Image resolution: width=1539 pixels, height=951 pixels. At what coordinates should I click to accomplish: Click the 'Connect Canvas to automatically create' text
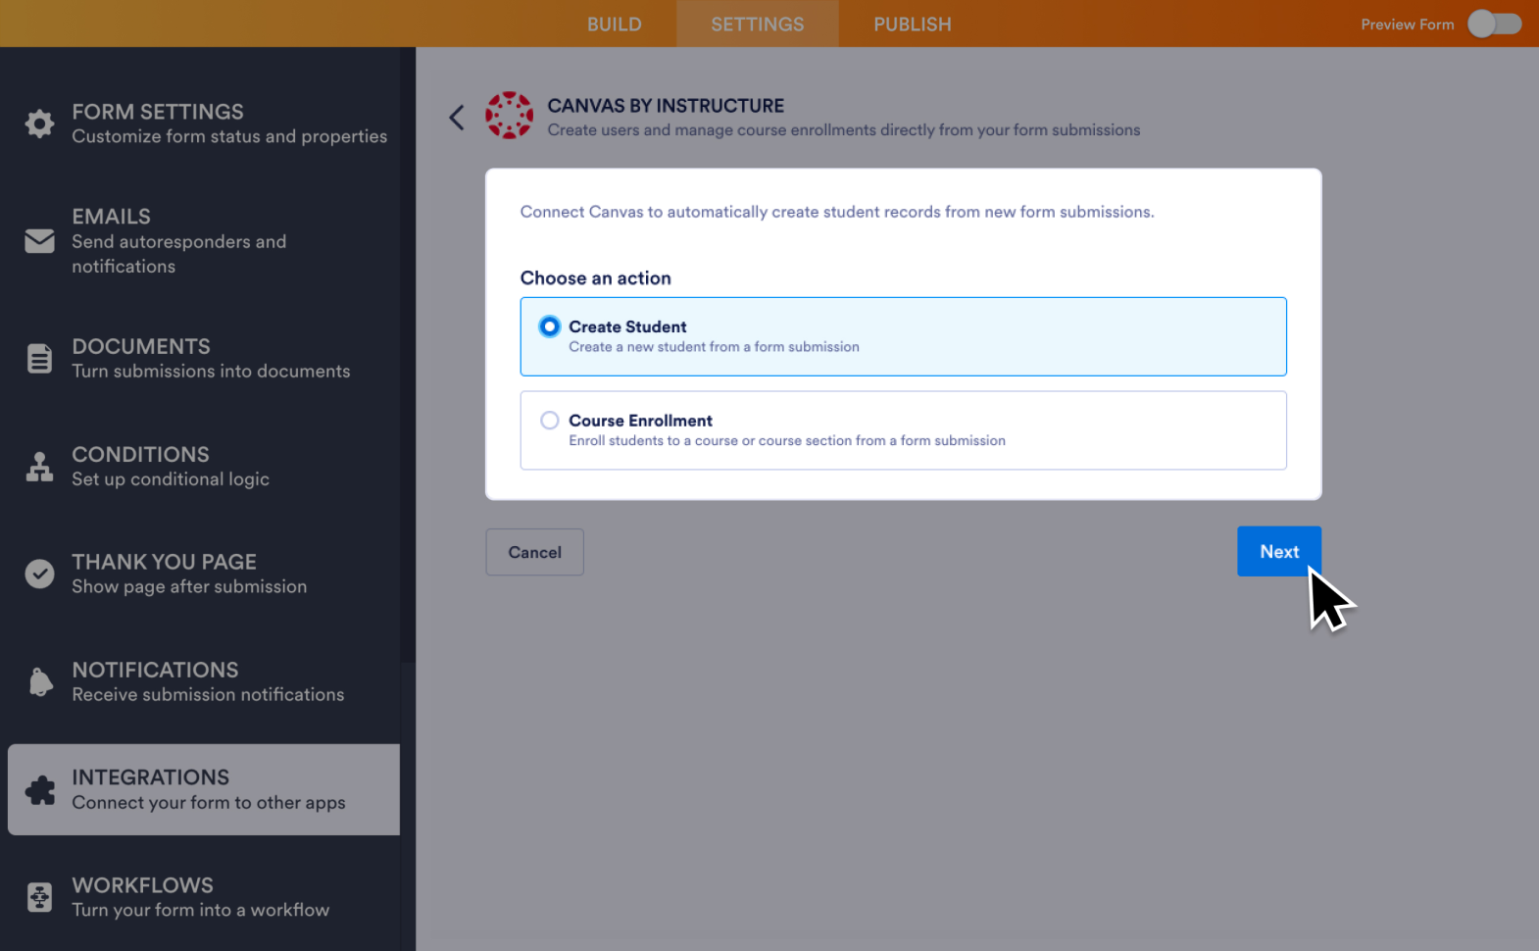coord(837,212)
